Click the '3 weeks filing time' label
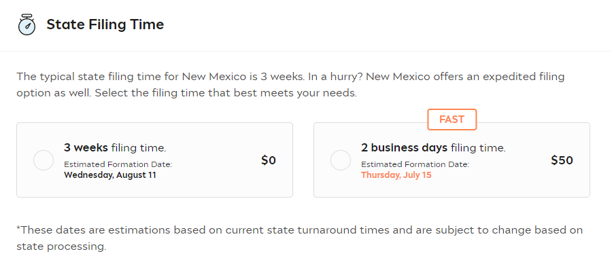 tap(115, 147)
